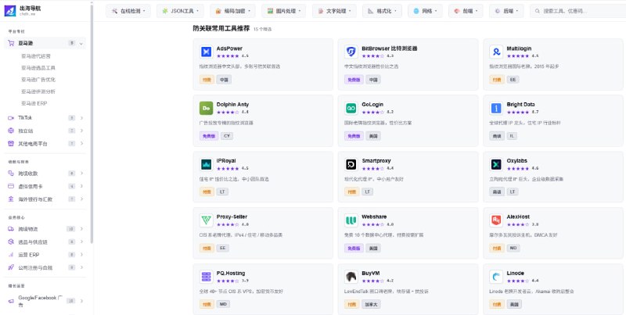Click the 出海导航 site logo
The image size is (626, 315).
pyautogui.click(x=10, y=11)
